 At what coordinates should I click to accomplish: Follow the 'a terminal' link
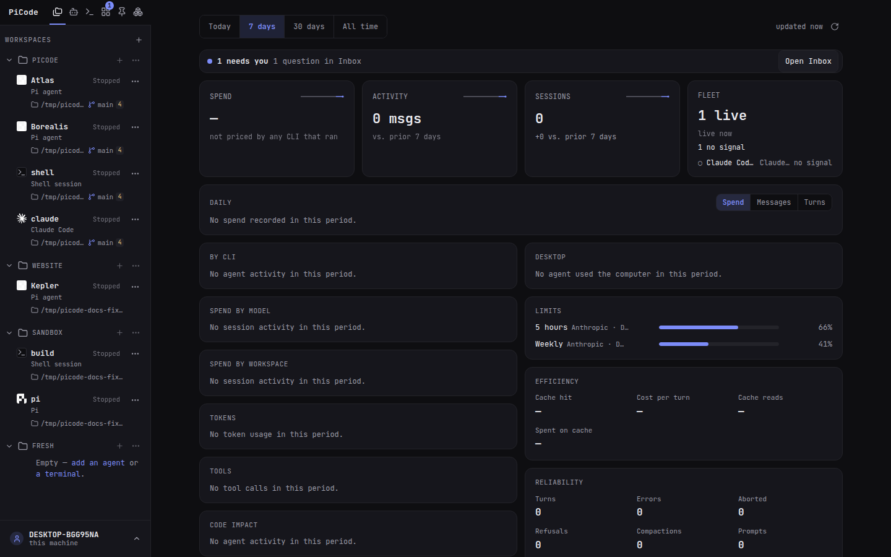pyautogui.click(x=58, y=474)
